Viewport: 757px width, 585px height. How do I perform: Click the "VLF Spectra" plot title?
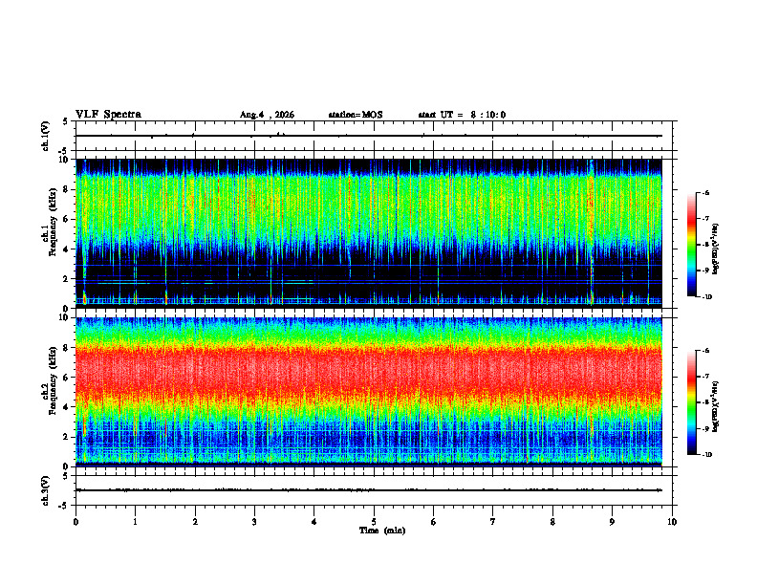pyautogui.click(x=108, y=115)
